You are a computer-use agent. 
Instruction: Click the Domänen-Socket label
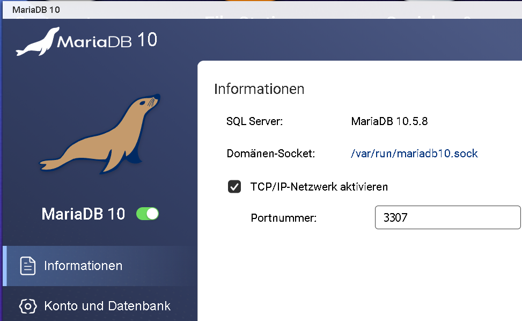pos(270,154)
